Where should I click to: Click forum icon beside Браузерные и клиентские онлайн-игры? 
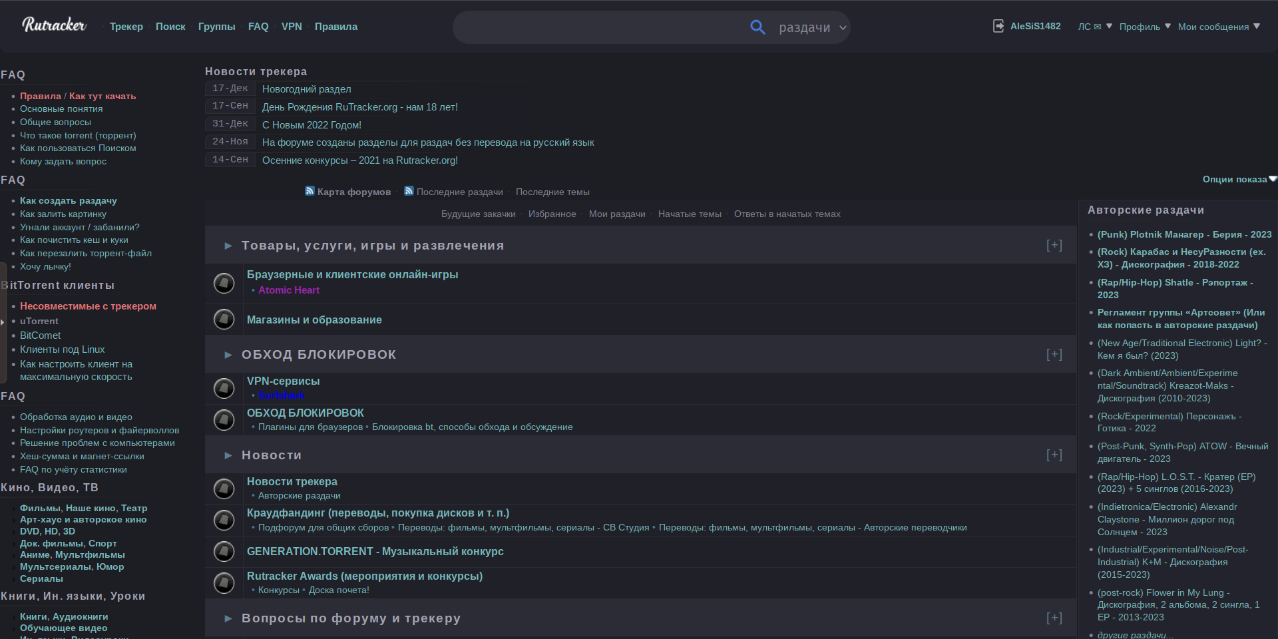224,283
